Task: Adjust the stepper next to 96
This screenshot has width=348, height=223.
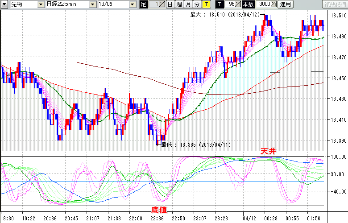Action: [x=238, y=4]
